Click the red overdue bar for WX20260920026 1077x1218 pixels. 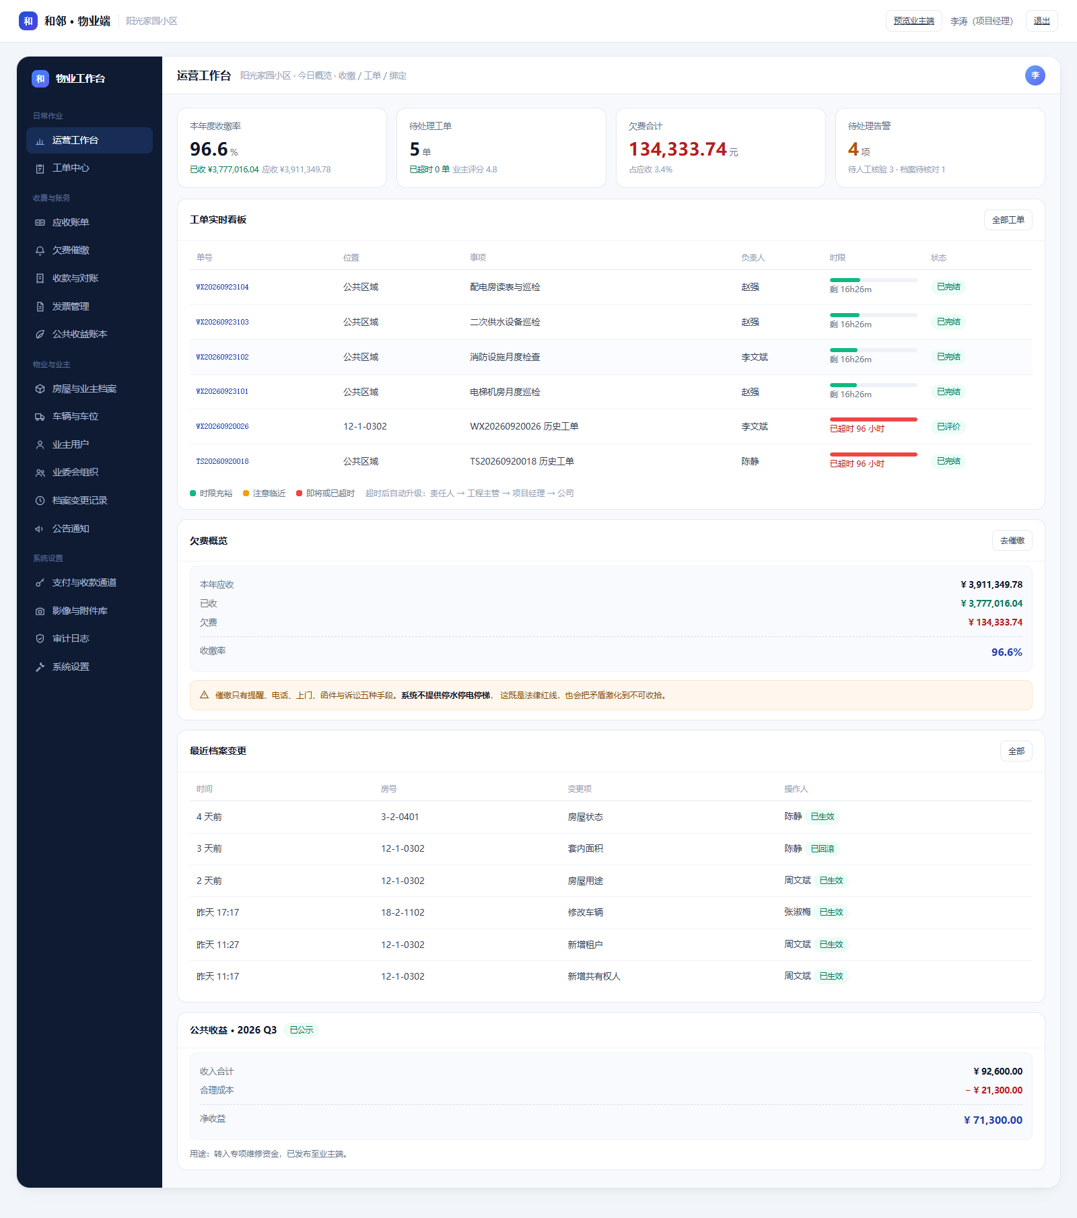click(873, 419)
